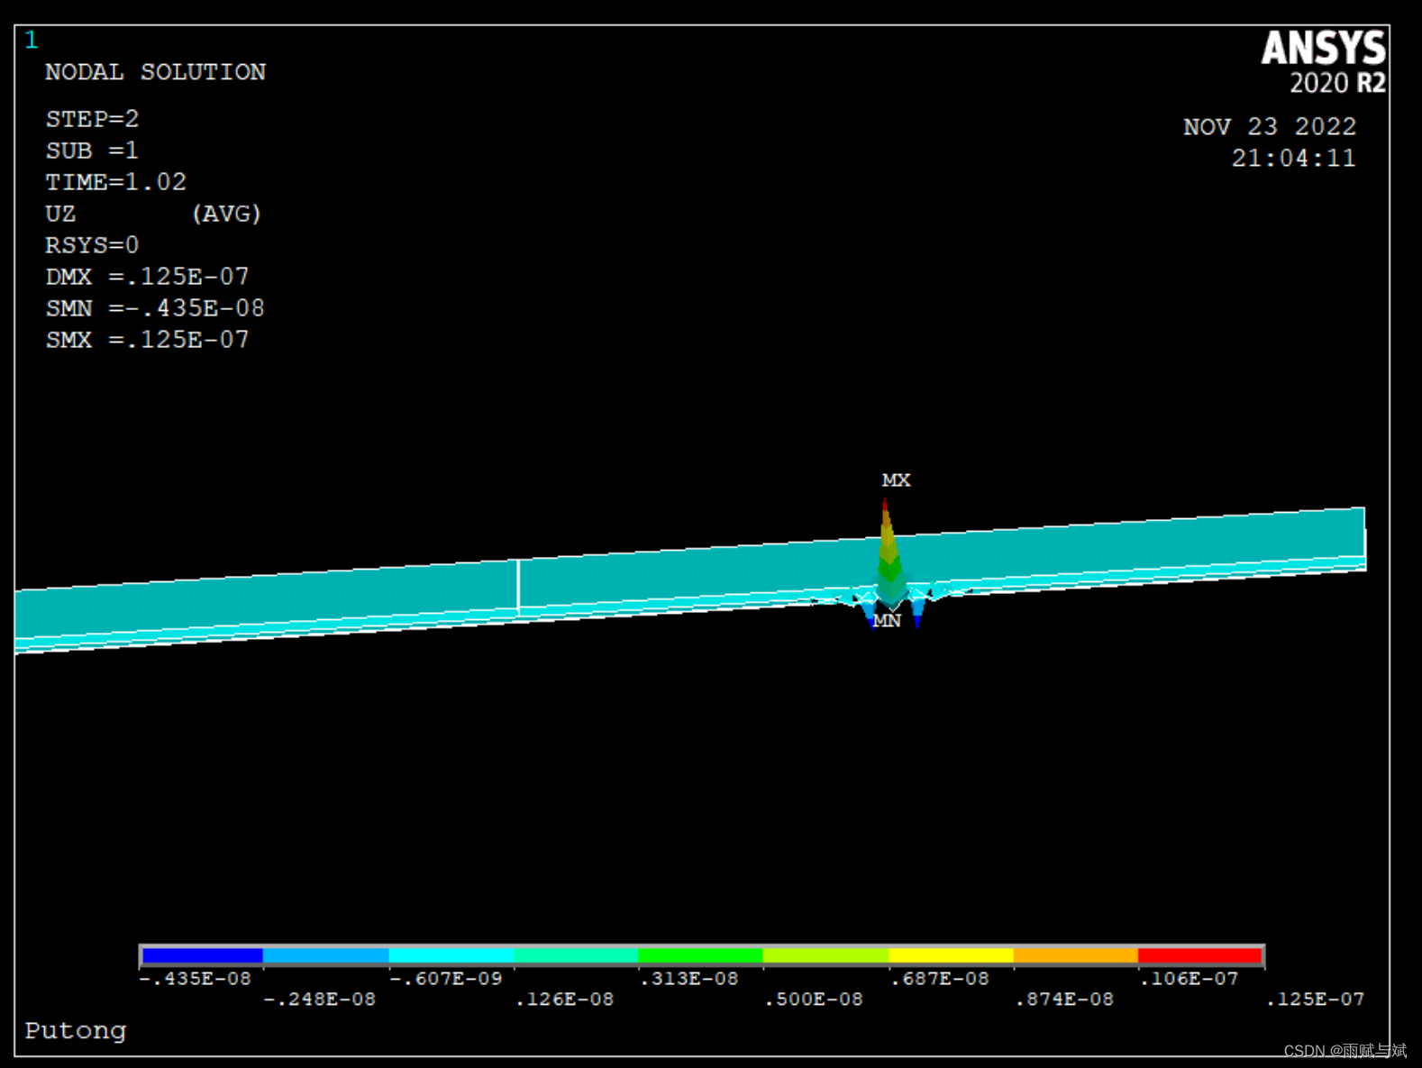Click legend value -.435E-08

(x=195, y=979)
